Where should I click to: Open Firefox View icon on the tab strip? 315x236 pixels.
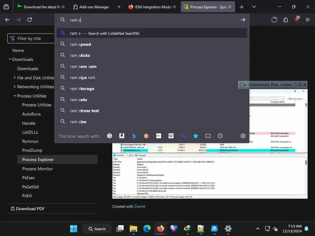(x=6, y=7)
